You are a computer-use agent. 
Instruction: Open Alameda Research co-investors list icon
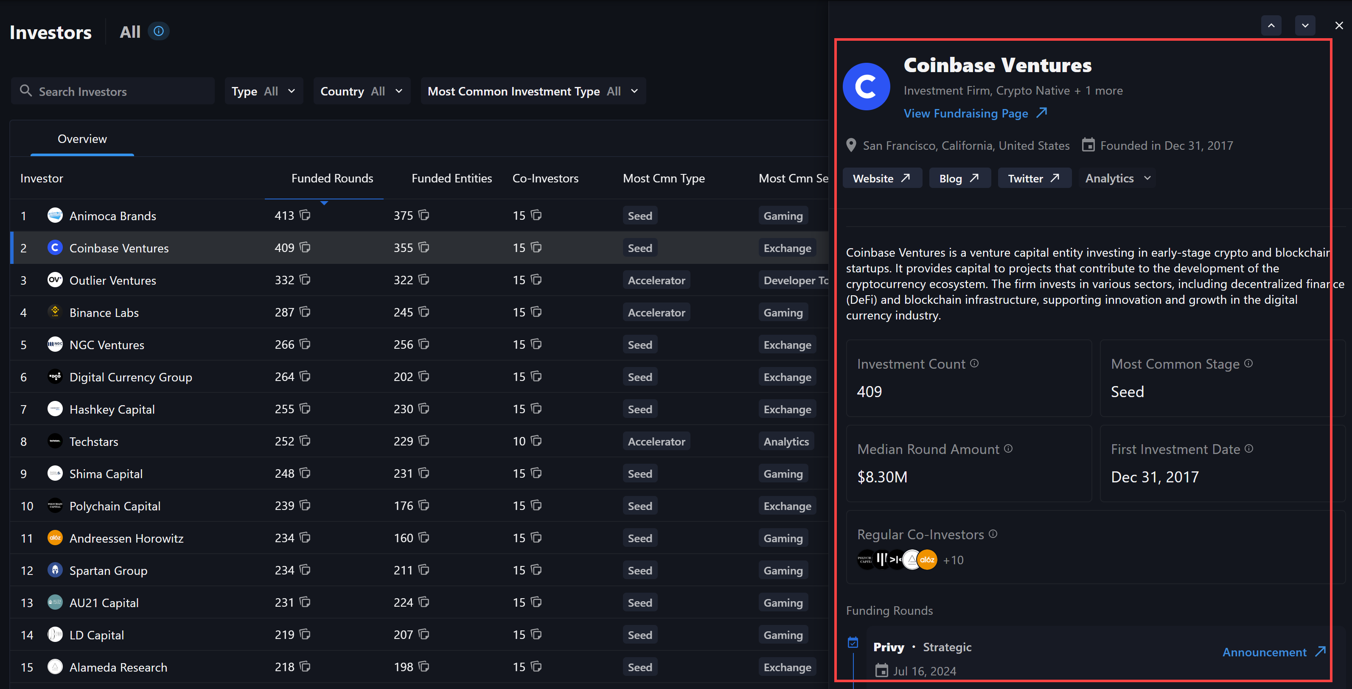[x=536, y=667]
